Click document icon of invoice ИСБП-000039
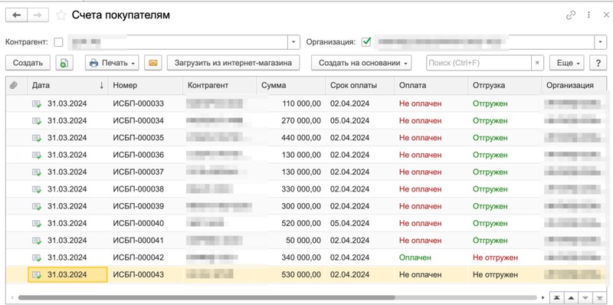The width and height of the screenshot is (613, 305). tap(37, 206)
